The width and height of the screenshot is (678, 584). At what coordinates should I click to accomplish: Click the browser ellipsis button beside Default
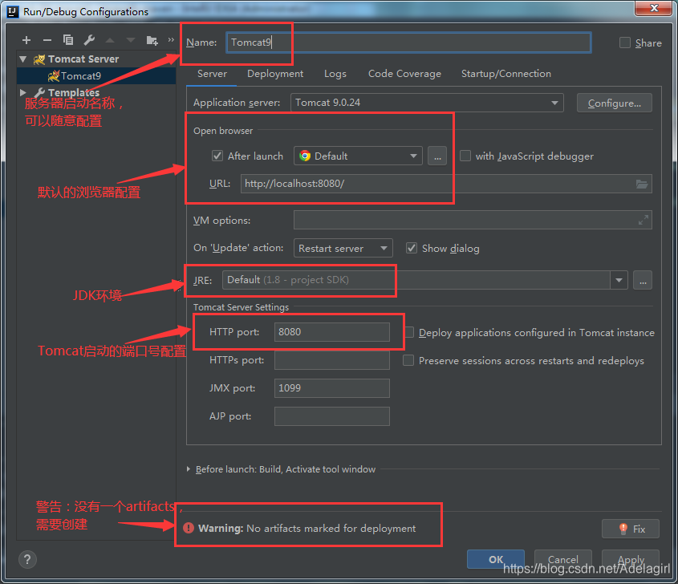[437, 156]
